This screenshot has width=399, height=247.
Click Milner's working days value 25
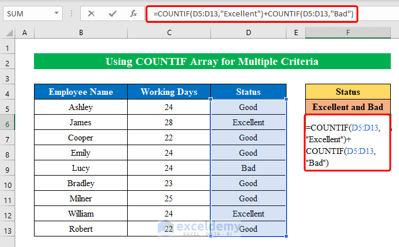[x=169, y=198]
